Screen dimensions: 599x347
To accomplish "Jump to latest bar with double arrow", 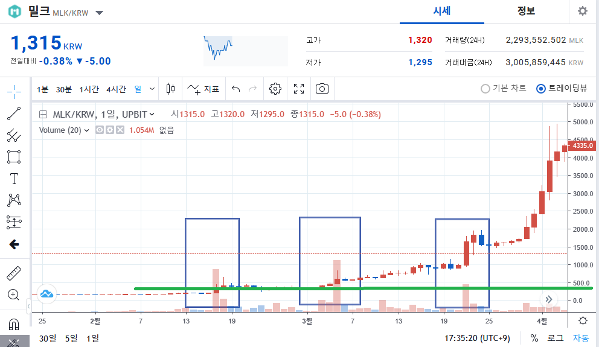I will [x=548, y=299].
